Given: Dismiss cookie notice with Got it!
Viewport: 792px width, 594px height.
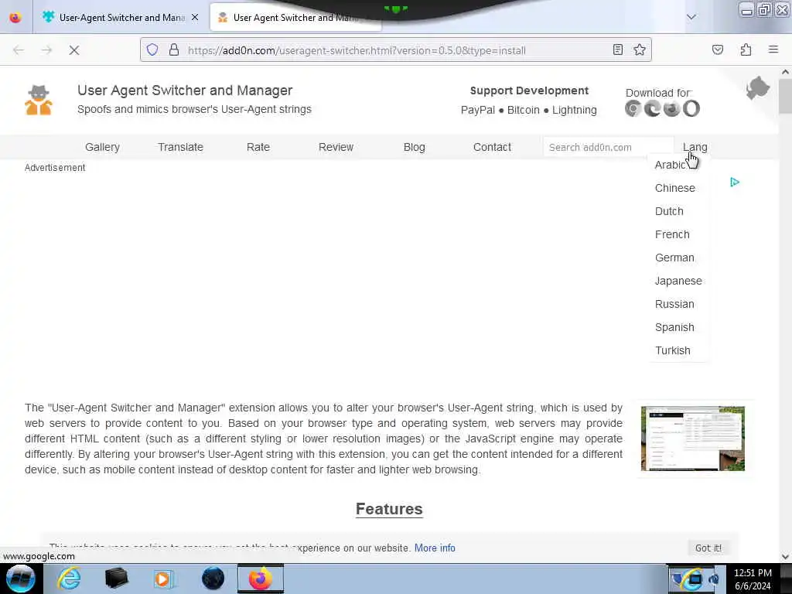Looking at the screenshot, I should coord(708,548).
